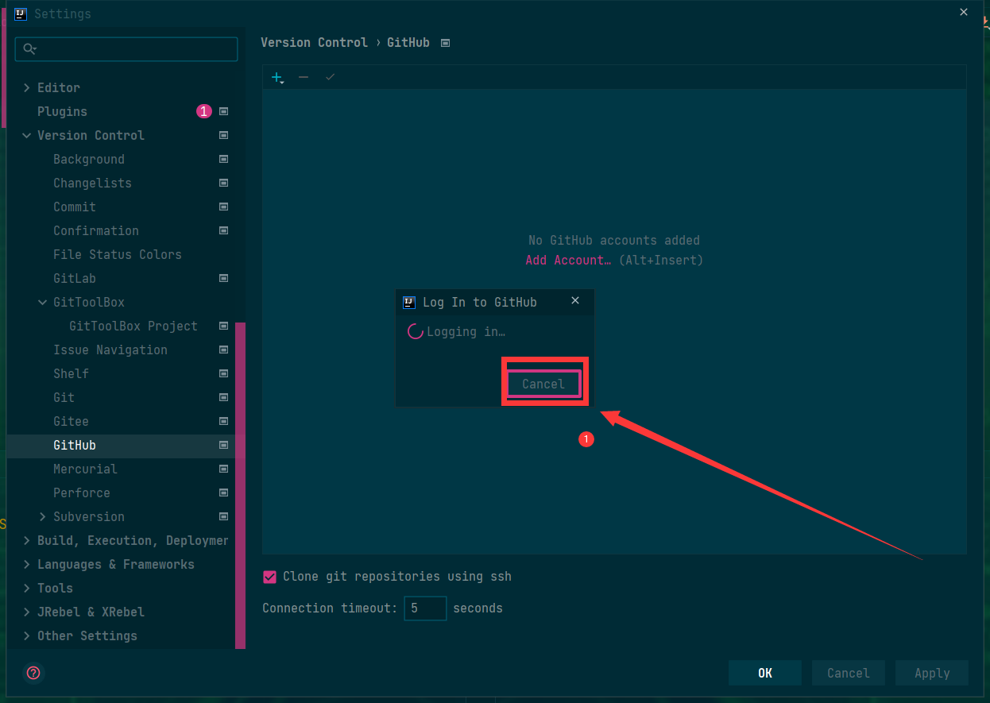Expand the Tools settings group

pos(27,589)
